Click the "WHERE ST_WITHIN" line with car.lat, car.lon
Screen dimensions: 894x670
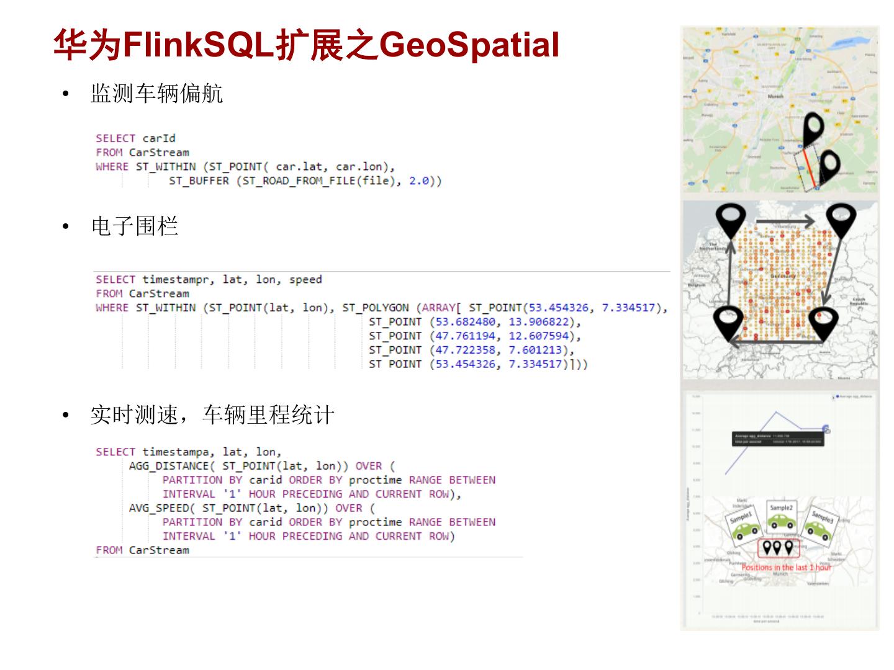(245, 167)
